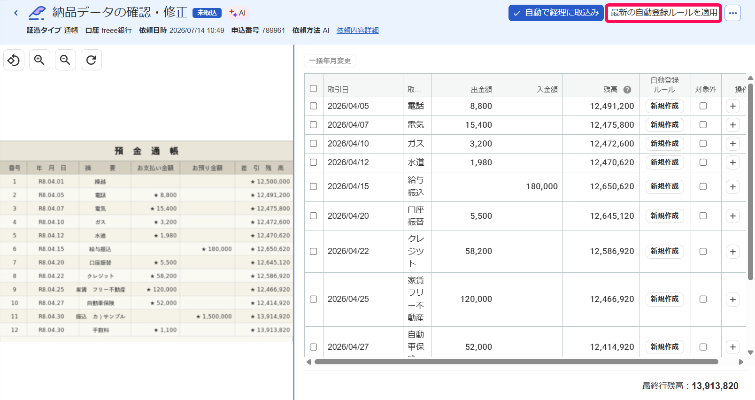Create new rule for the 2026/04/27 row
Image resolution: width=755 pixels, height=400 pixels.
664,347
